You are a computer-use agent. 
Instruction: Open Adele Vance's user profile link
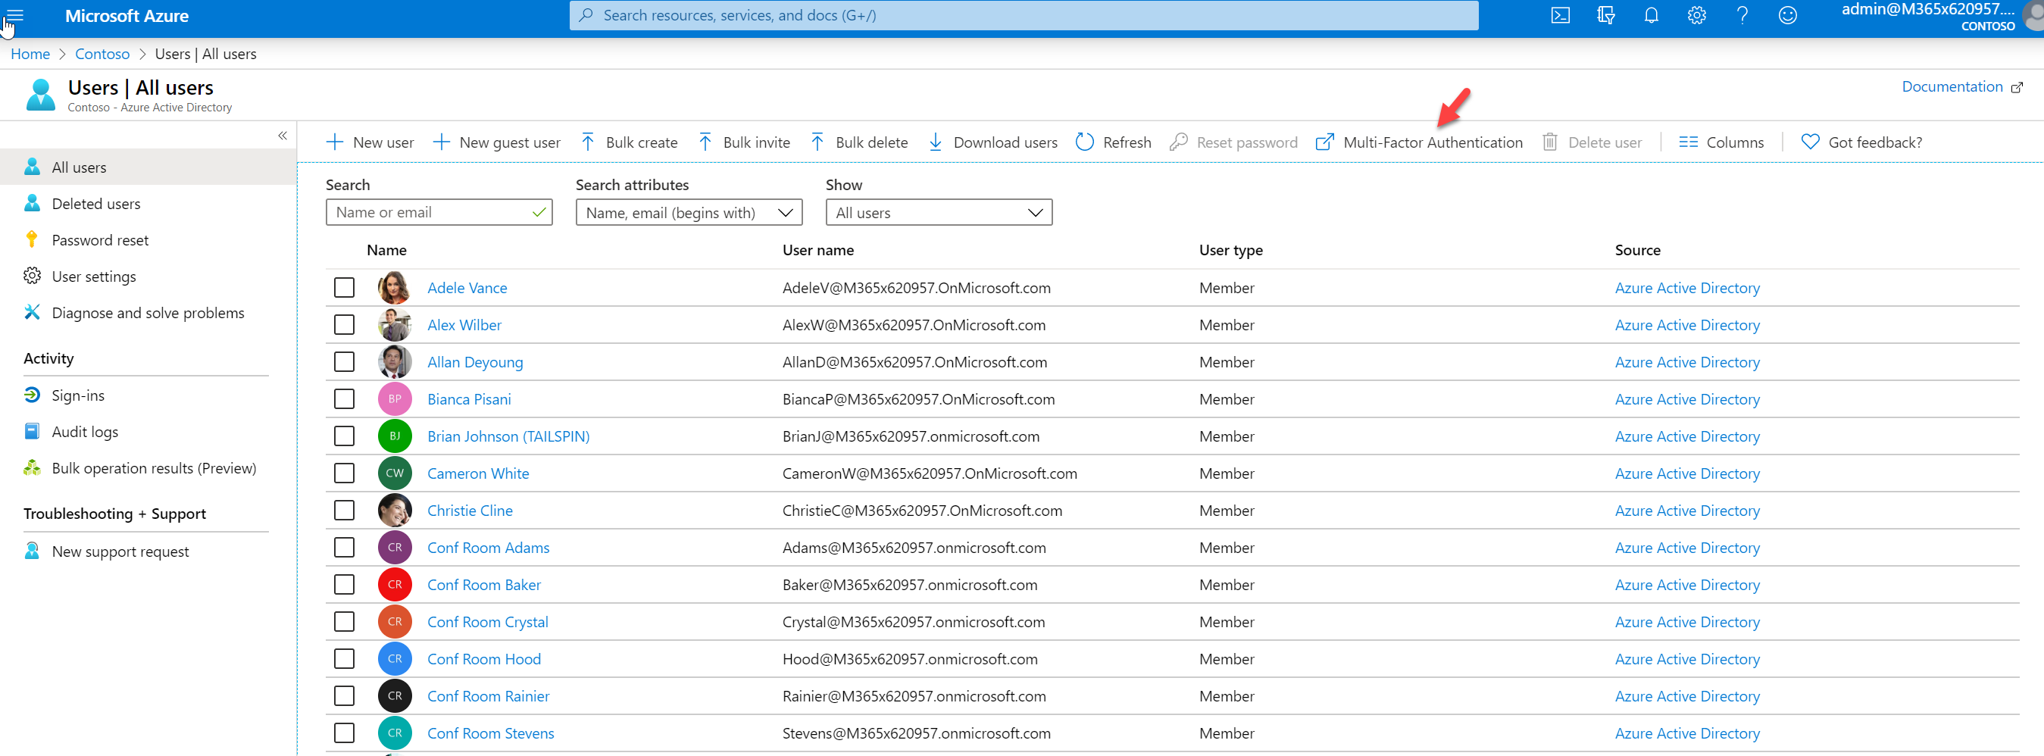(467, 287)
